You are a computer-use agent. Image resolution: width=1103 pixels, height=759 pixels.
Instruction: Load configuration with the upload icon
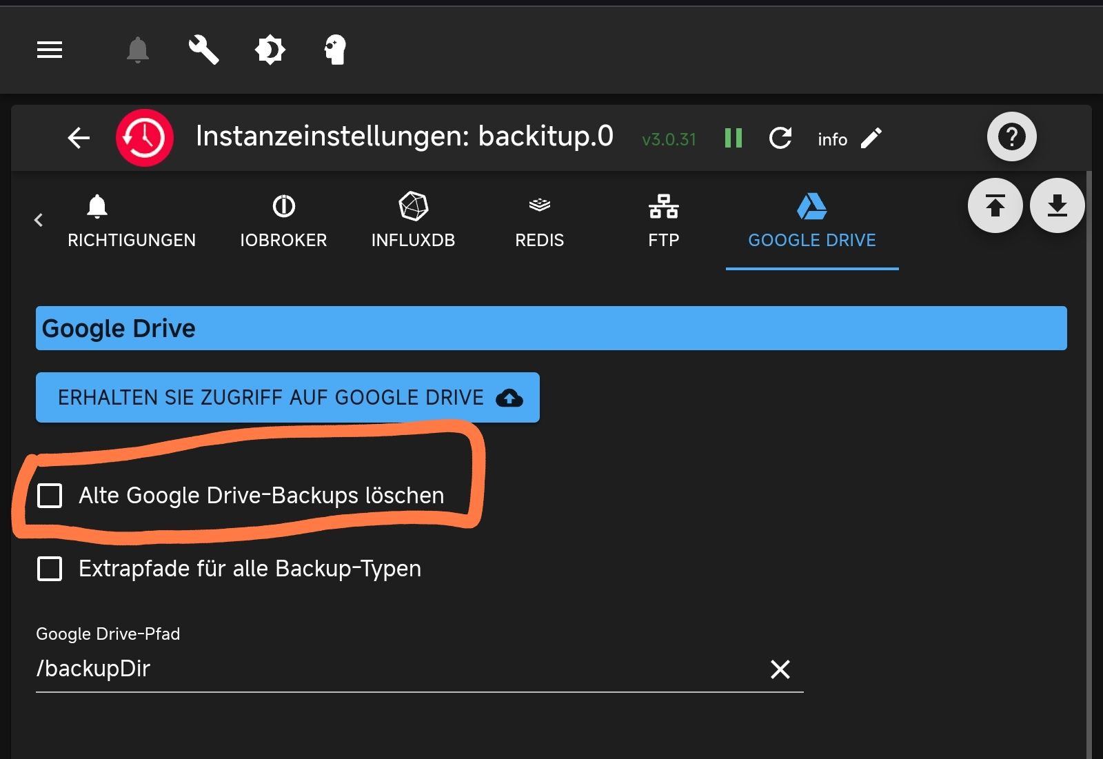click(x=995, y=205)
